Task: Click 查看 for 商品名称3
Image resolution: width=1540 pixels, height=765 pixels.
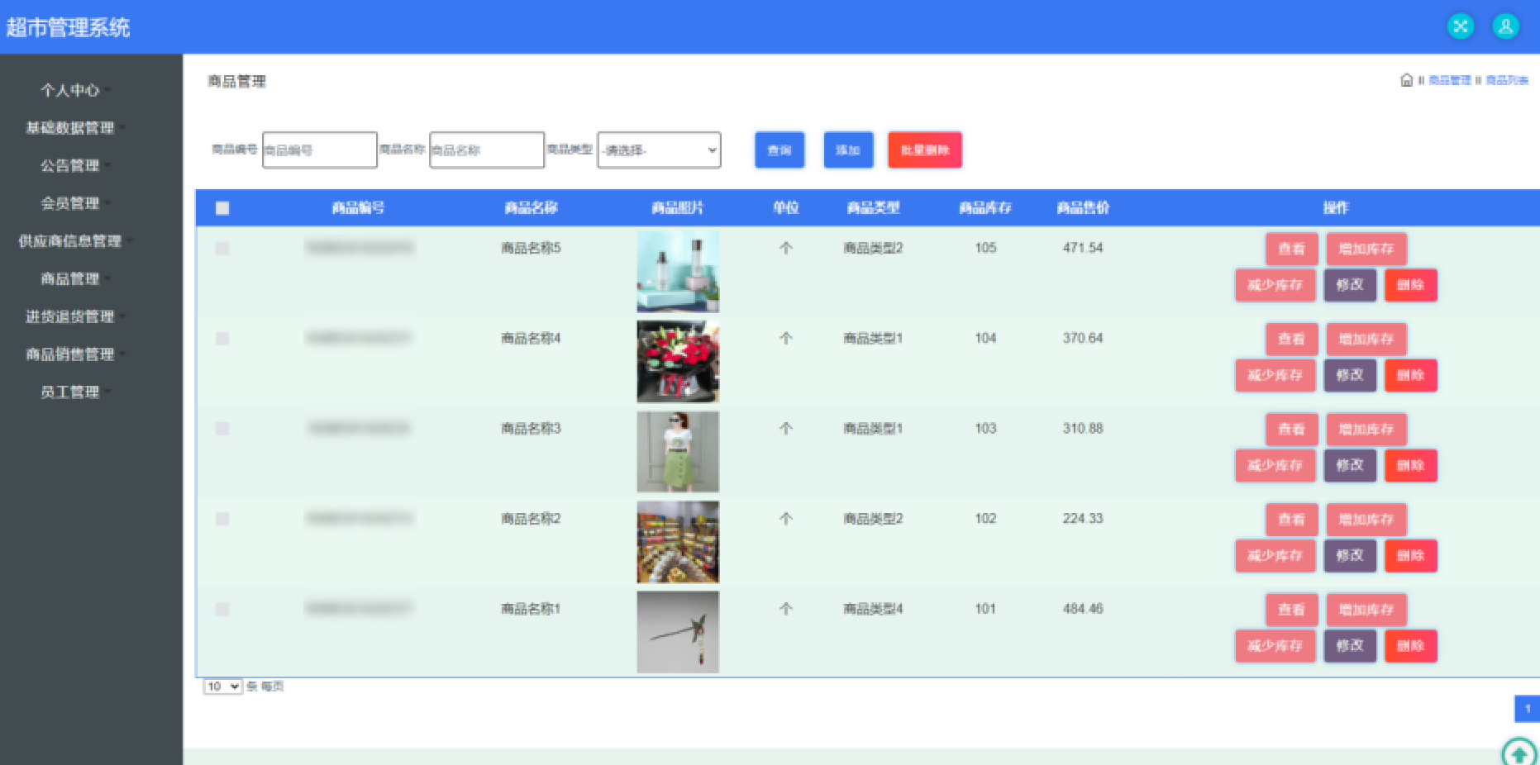Action: (1291, 429)
